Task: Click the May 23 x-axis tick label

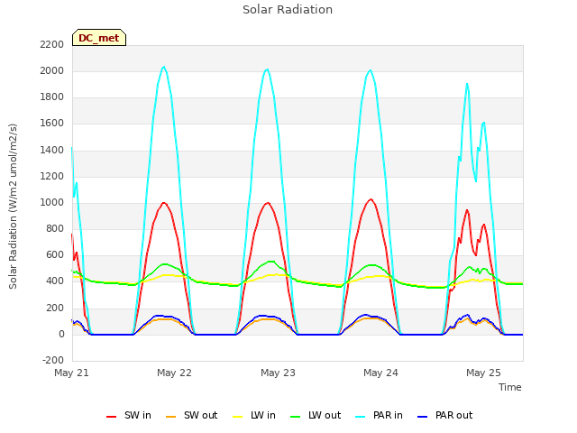Action: [x=278, y=373]
